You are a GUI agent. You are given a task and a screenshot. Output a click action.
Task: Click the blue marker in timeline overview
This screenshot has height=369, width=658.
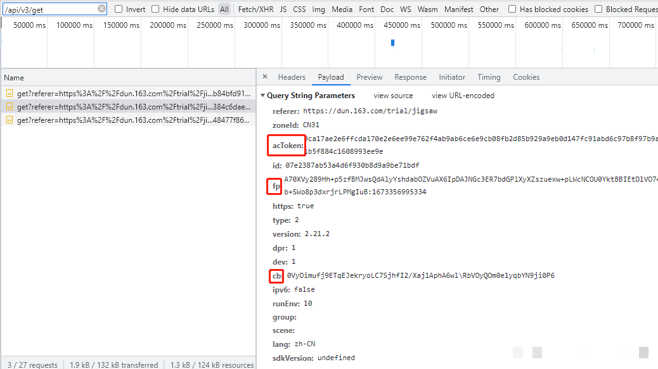click(393, 43)
